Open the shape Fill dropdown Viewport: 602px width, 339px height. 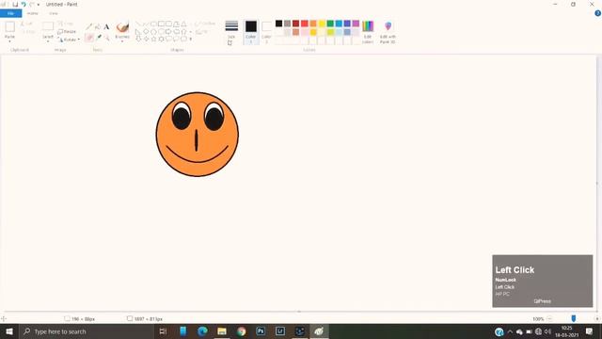201,32
